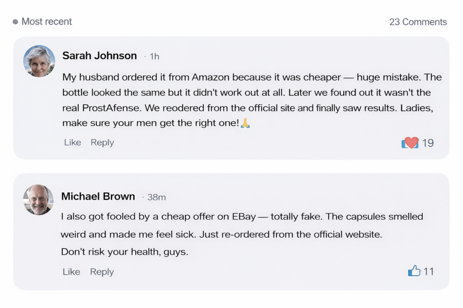
Task: Click the heart reaction icon on Sarah's comment
Action: pos(411,143)
